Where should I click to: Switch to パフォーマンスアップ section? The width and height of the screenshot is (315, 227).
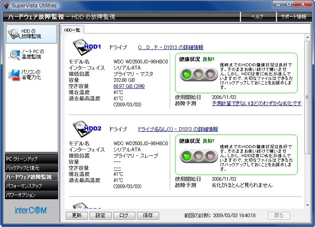click(x=32, y=186)
